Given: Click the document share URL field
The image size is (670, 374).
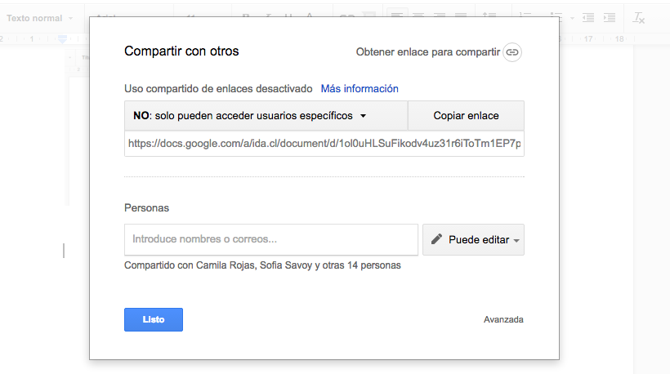Looking at the screenshot, I should [324, 143].
